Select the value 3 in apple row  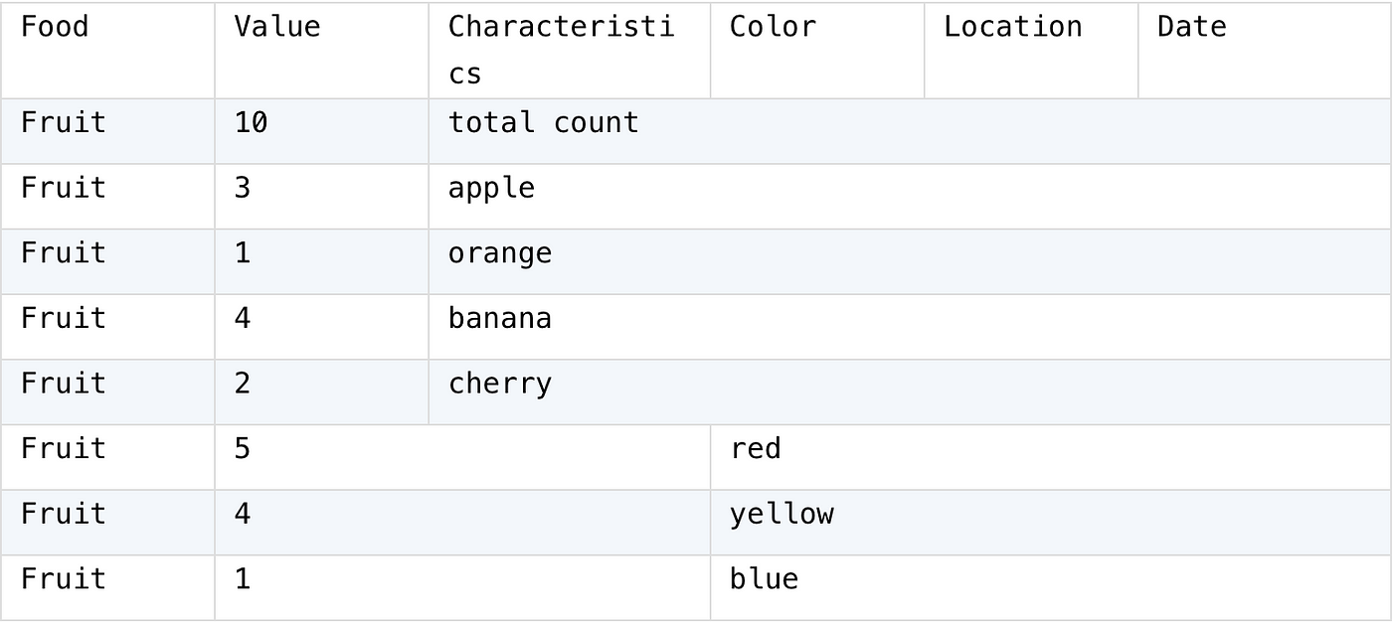click(x=322, y=197)
